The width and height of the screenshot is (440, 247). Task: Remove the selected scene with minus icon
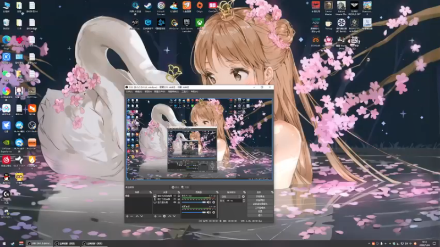(x=131, y=216)
